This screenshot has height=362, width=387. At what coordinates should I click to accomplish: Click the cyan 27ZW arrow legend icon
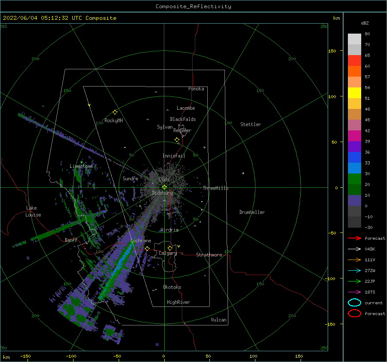354,271
